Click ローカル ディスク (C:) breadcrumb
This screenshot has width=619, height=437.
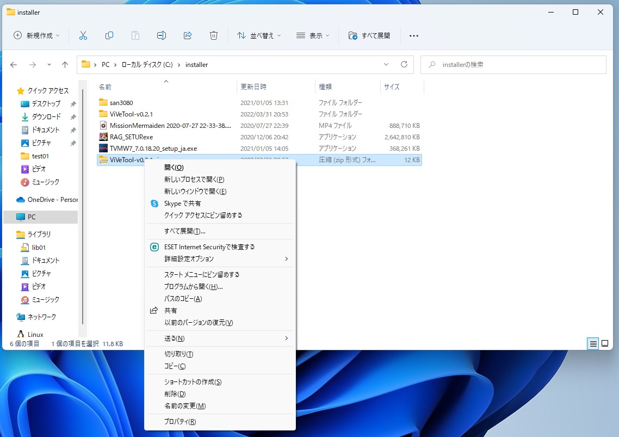click(147, 65)
